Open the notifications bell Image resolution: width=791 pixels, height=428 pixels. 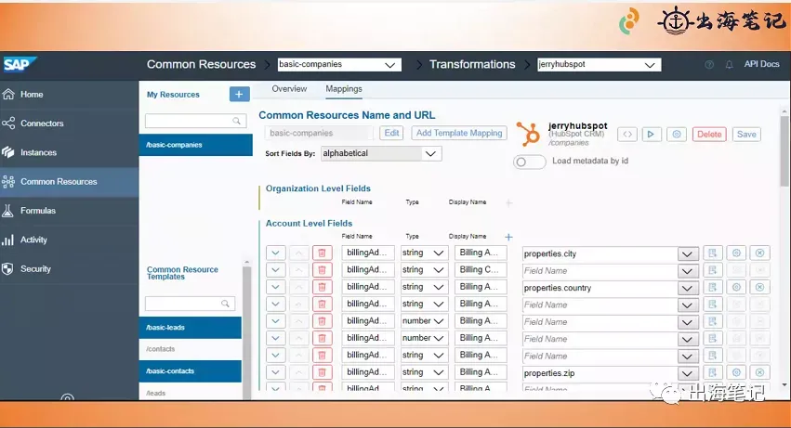pyautogui.click(x=729, y=65)
